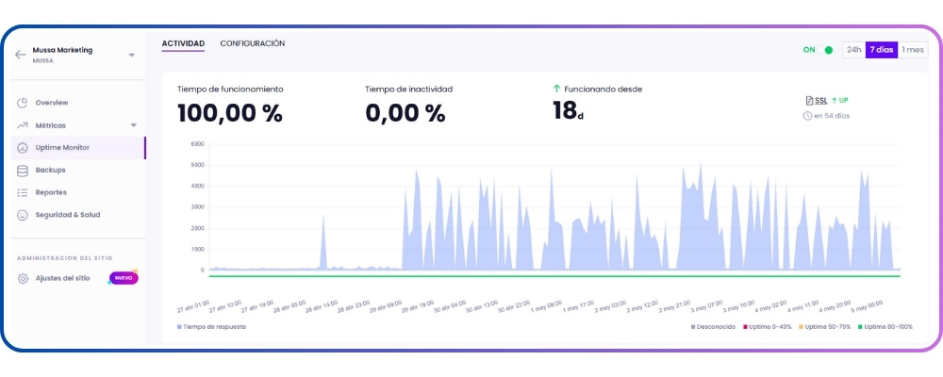Expand the Métricas submenu arrow
943x377 pixels.
click(x=134, y=125)
